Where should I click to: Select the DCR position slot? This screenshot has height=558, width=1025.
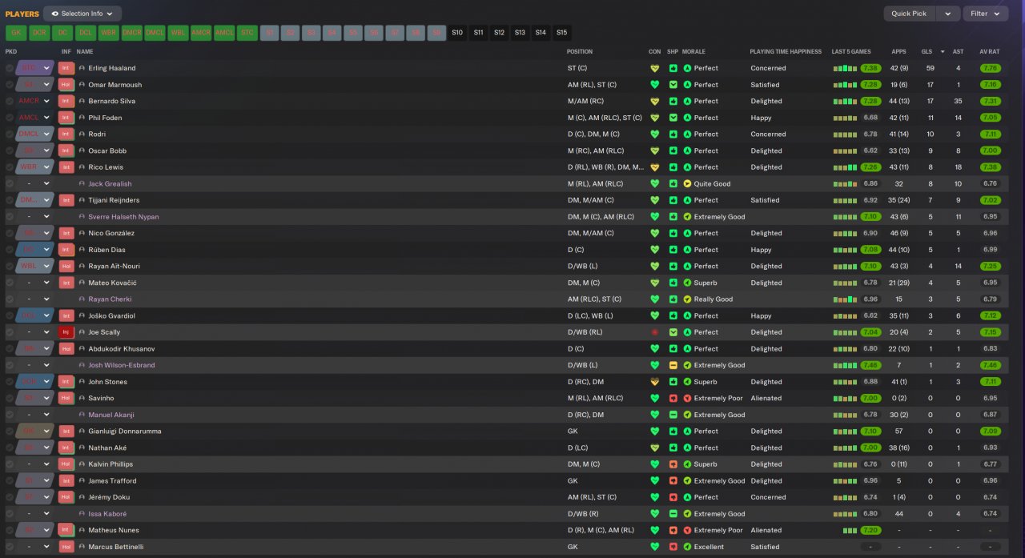pyautogui.click(x=39, y=33)
